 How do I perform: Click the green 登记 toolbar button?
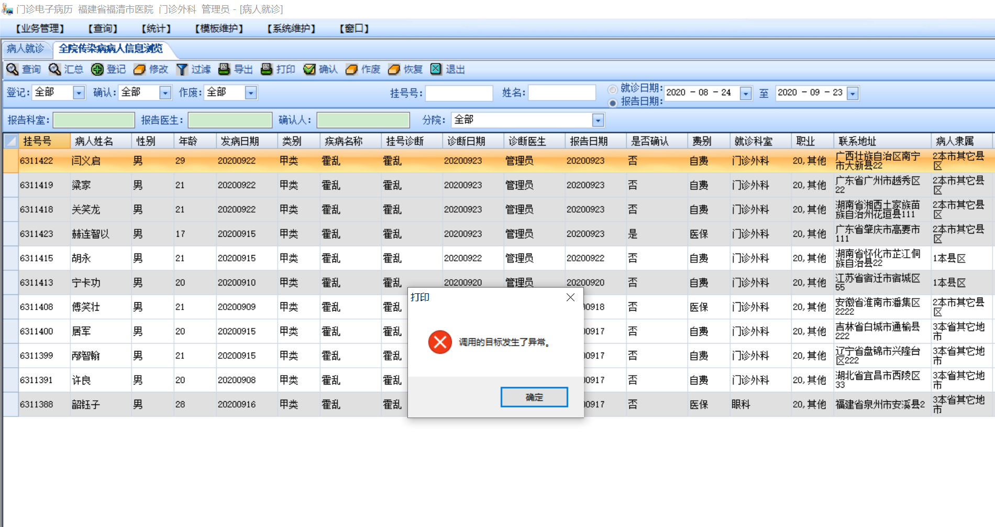[x=108, y=69]
